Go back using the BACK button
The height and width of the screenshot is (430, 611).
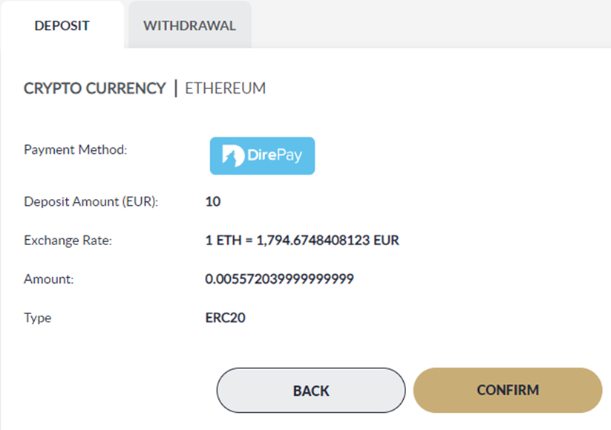(311, 390)
